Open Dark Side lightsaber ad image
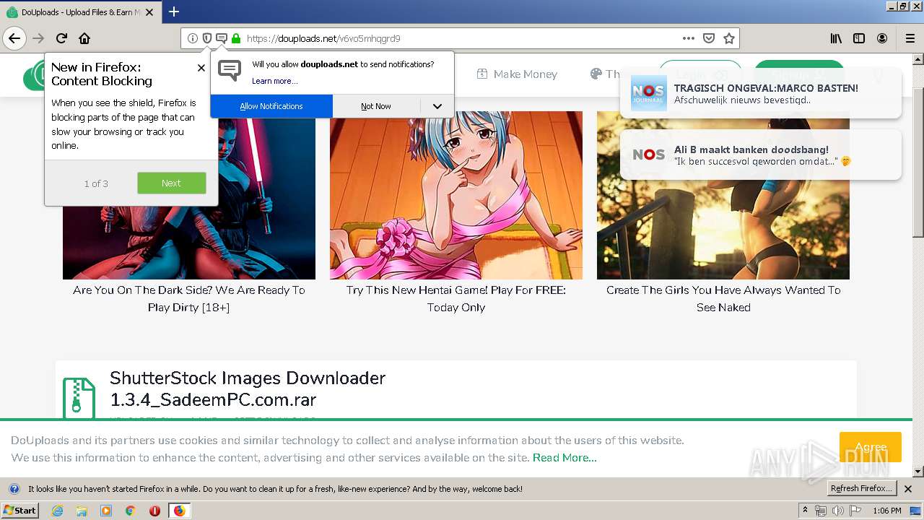The height and width of the screenshot is (520, 924). (x=189, y=195)
